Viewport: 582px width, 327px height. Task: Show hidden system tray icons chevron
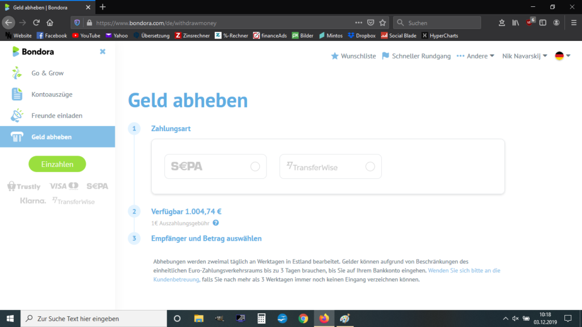[x=505, y=318]
